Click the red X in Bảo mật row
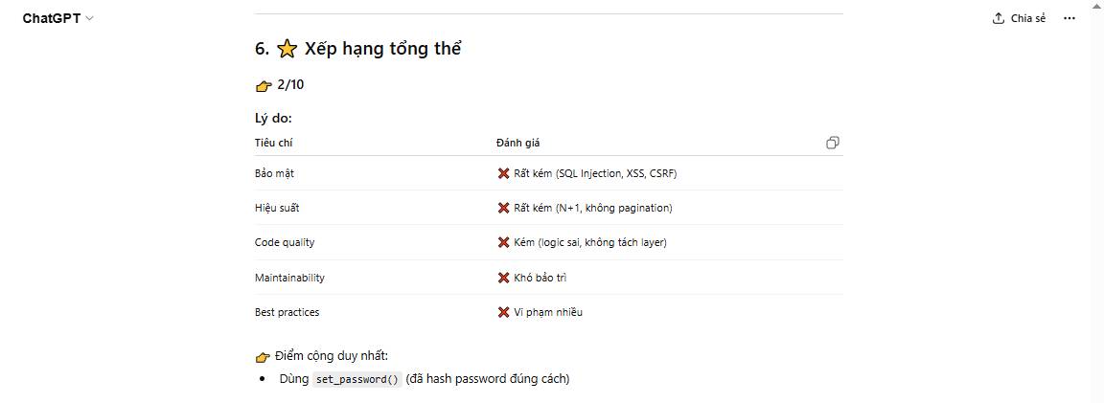 [503, 173]
